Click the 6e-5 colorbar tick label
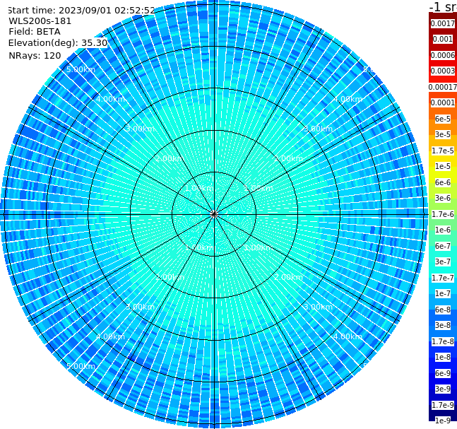The height and width of the screenshot is (429, 457). [443, 119]
